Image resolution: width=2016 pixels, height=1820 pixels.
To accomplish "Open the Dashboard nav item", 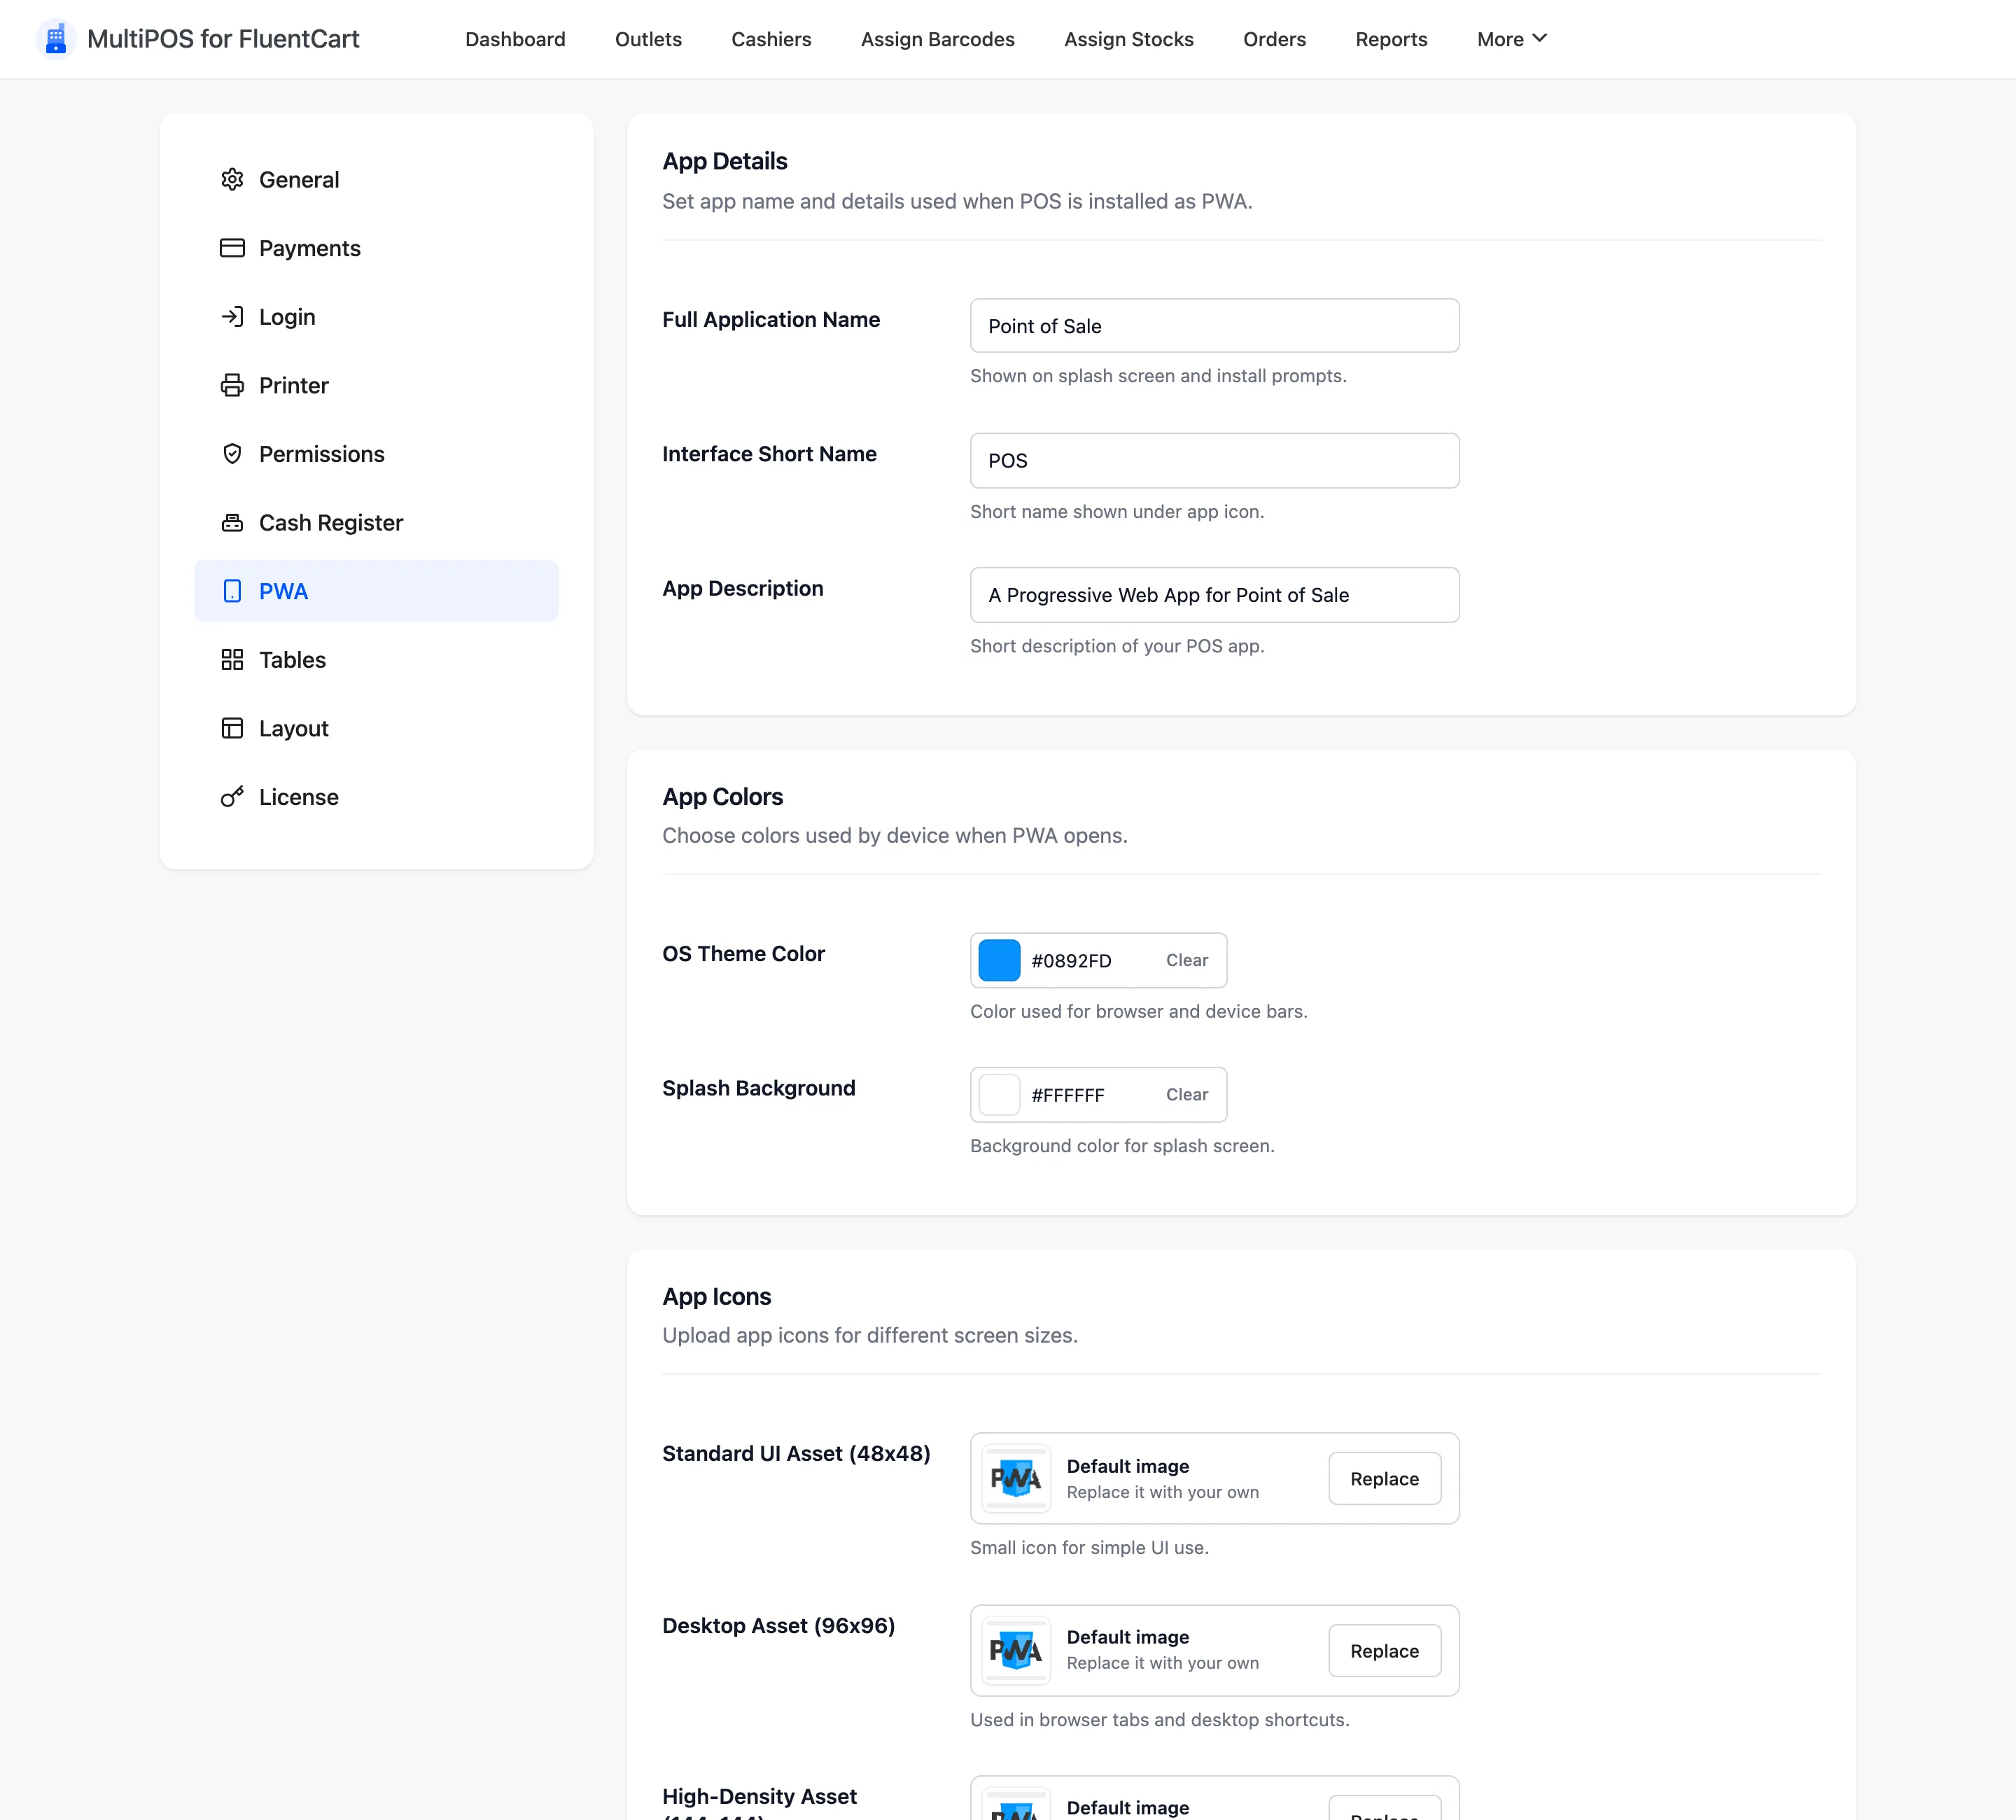I will pyautogui.click(x=515, y=39).
